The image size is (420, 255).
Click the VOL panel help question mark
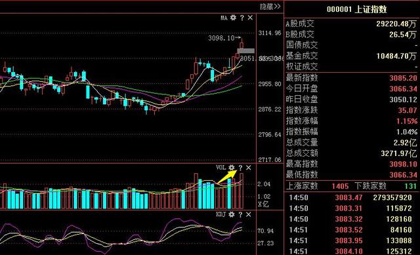(x=240, y=168)
